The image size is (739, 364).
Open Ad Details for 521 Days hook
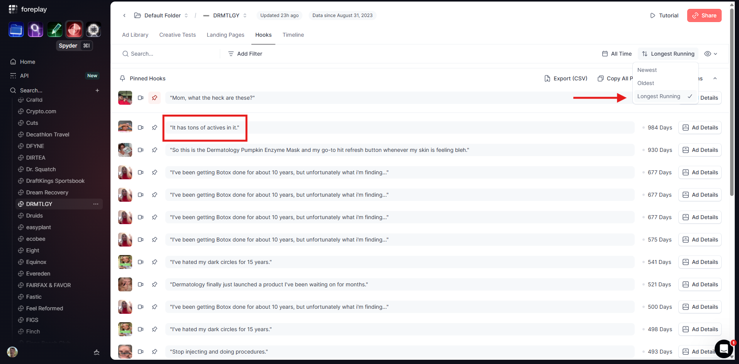pos(700,284)
